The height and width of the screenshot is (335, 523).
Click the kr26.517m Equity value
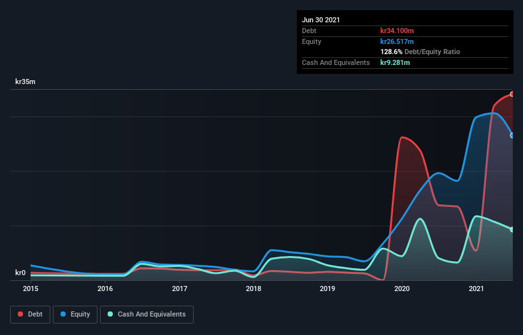[x=397, y=41]
